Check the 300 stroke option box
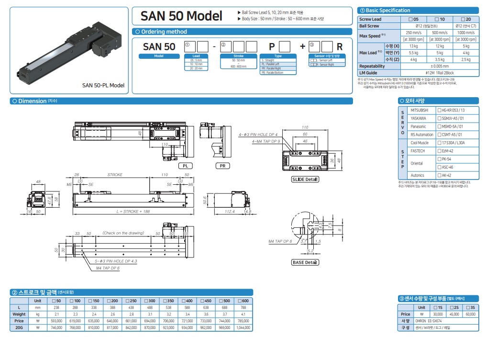Screen dimensions: 486x337 (146, 301)
